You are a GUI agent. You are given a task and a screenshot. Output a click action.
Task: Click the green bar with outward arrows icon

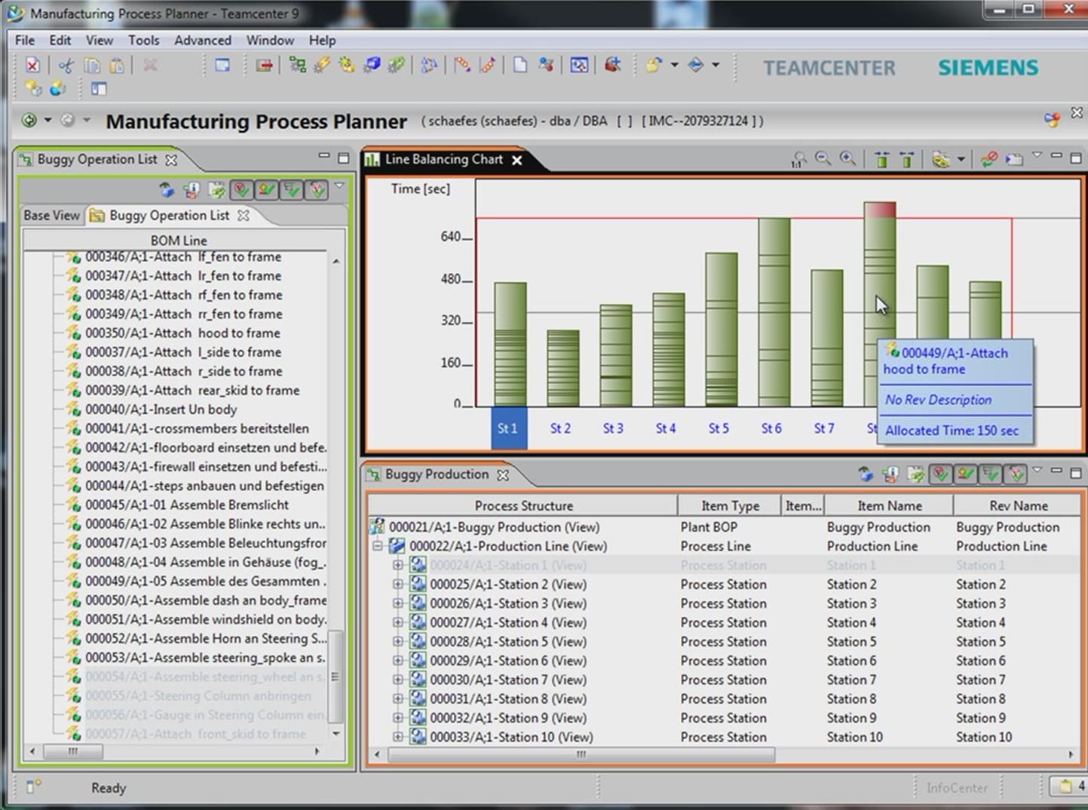(906, 159)
